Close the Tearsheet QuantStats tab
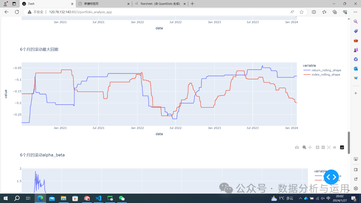Viewport: 361px width, 203px height. [185, 4]
